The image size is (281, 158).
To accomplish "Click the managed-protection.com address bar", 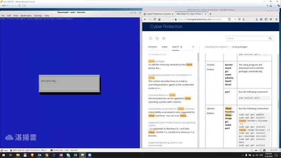I will click(200, 19).
